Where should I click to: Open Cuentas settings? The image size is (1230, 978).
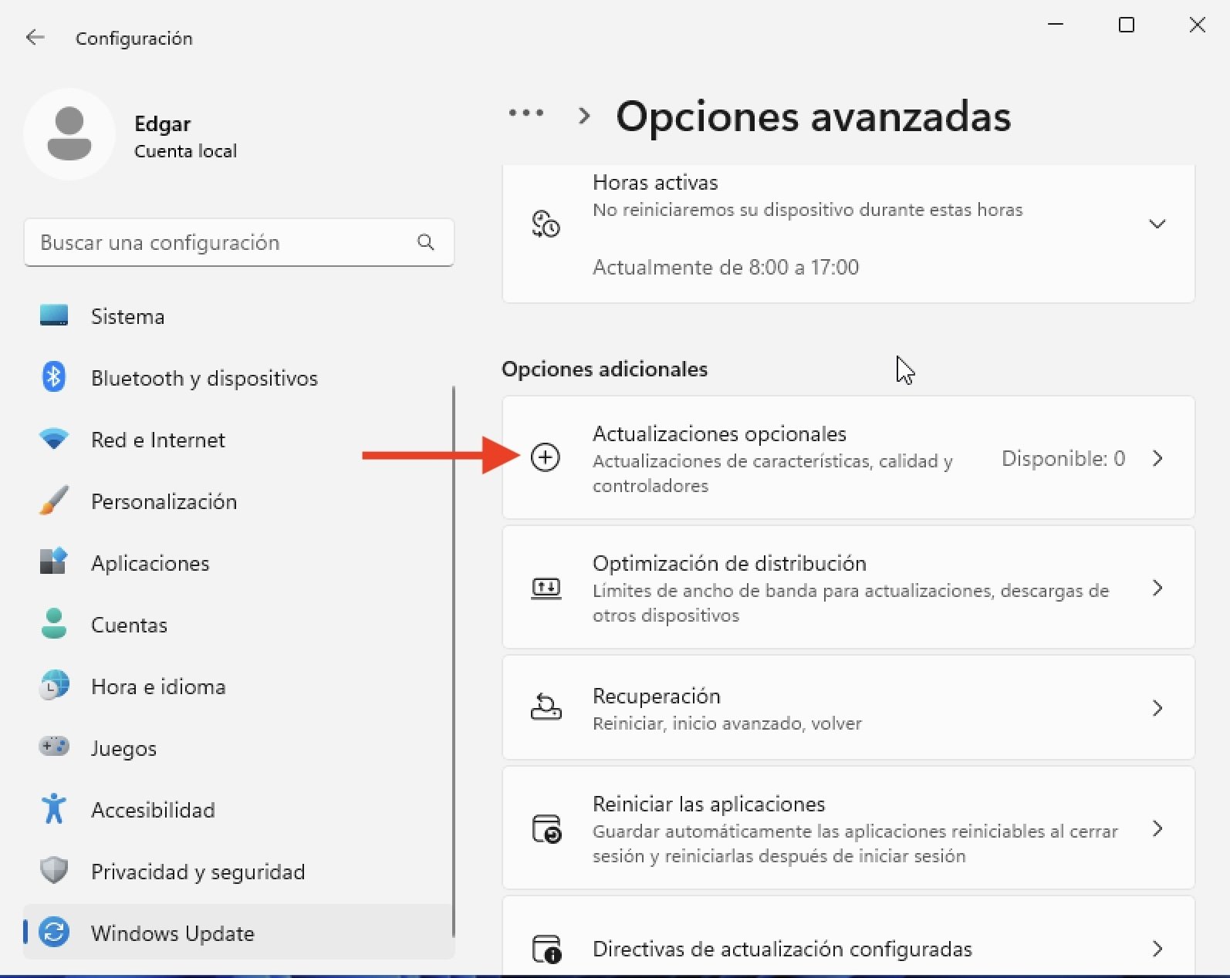point(238,625)
